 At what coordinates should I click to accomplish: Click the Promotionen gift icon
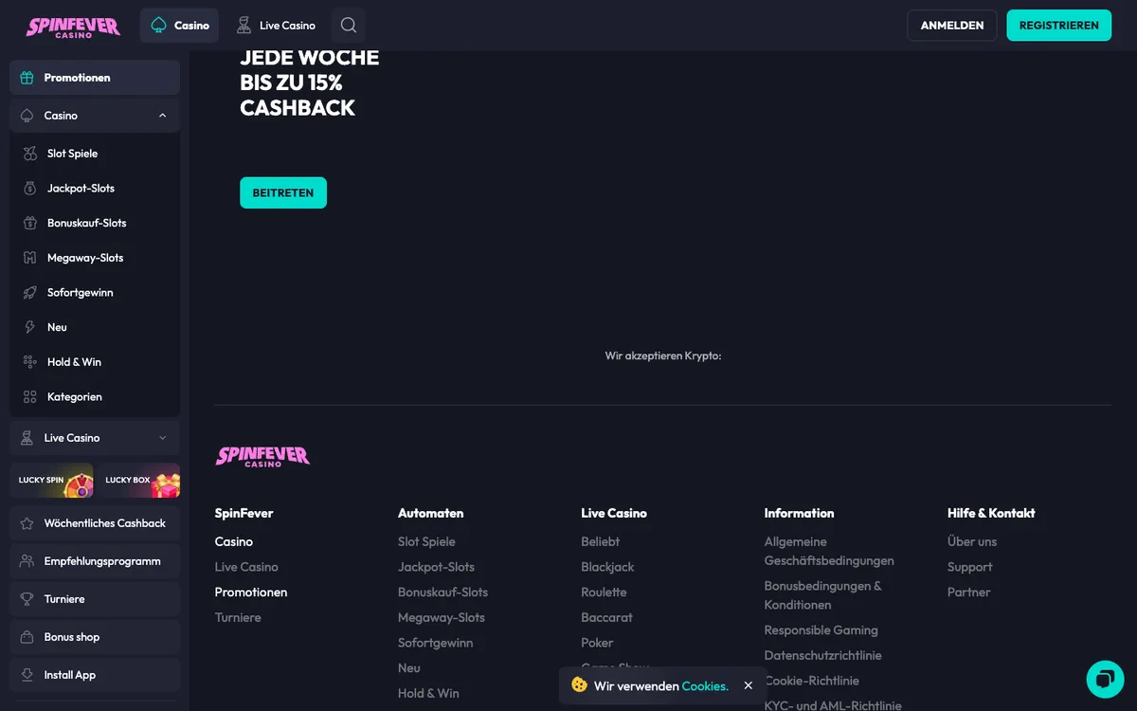27,78
